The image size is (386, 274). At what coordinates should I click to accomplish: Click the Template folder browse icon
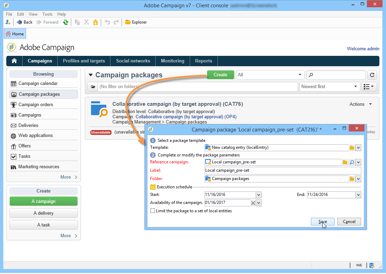(x=352, y=148)
